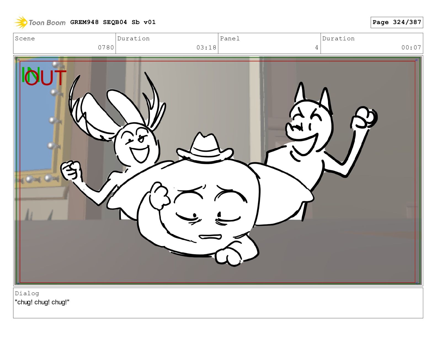Click the Scene header label
Viewport: 437px width, 338px height.
coord(25,38)
